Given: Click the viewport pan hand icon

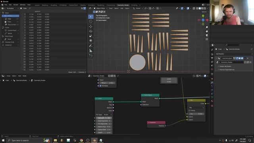Looking at the screenshot, I should tap(207, 31).
